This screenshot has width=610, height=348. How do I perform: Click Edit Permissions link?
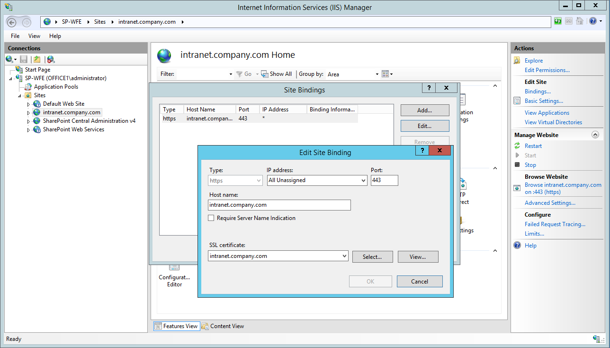(547, 70)
